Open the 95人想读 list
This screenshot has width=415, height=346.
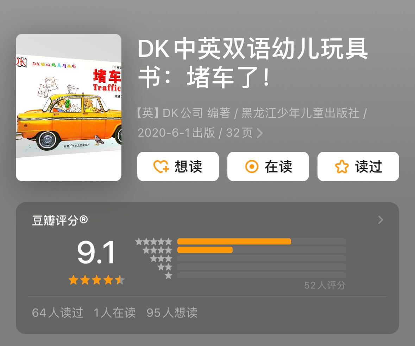(172, 313)
